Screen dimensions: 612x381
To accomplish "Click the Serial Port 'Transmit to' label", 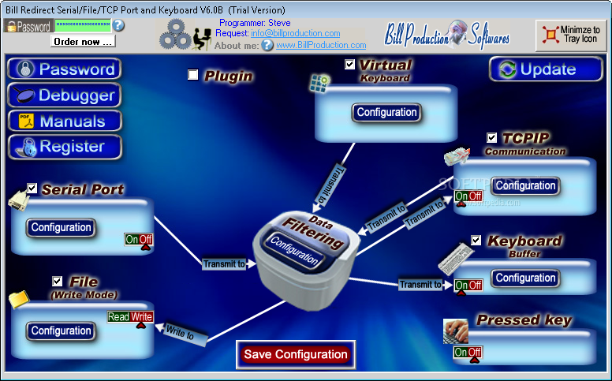I will (224, 264).
